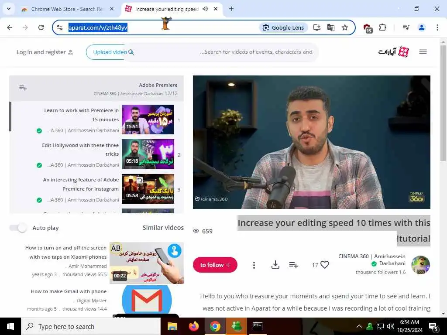Open the command prompt taskbar icon

pos(258,326)
